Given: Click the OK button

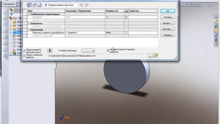Looking at the screenshot, I should pos(168,11).
